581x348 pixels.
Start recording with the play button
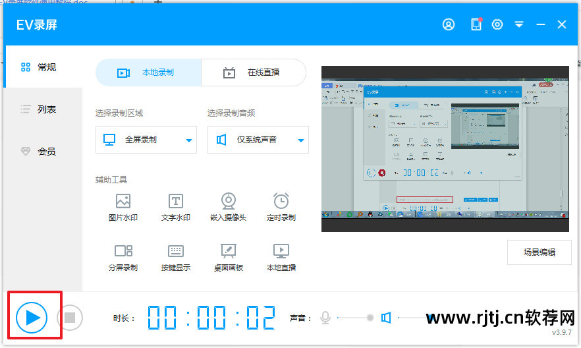tap(32, 317)
